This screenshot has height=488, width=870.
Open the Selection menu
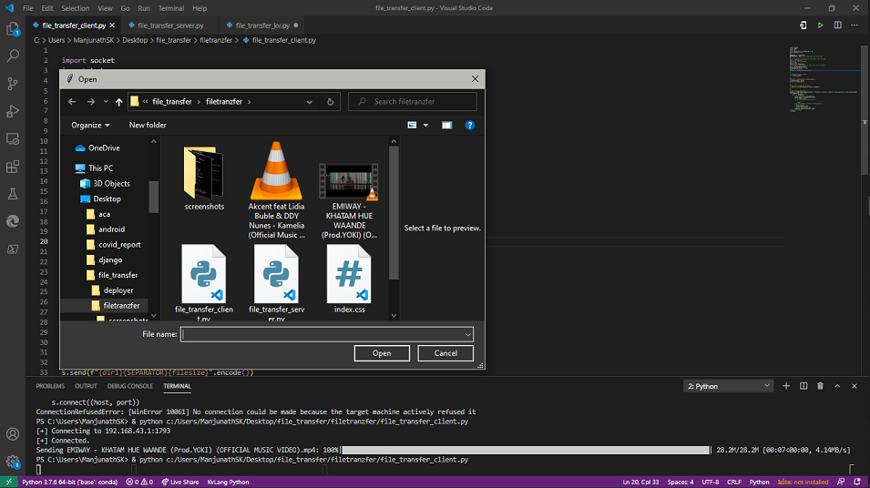point(75,8)
